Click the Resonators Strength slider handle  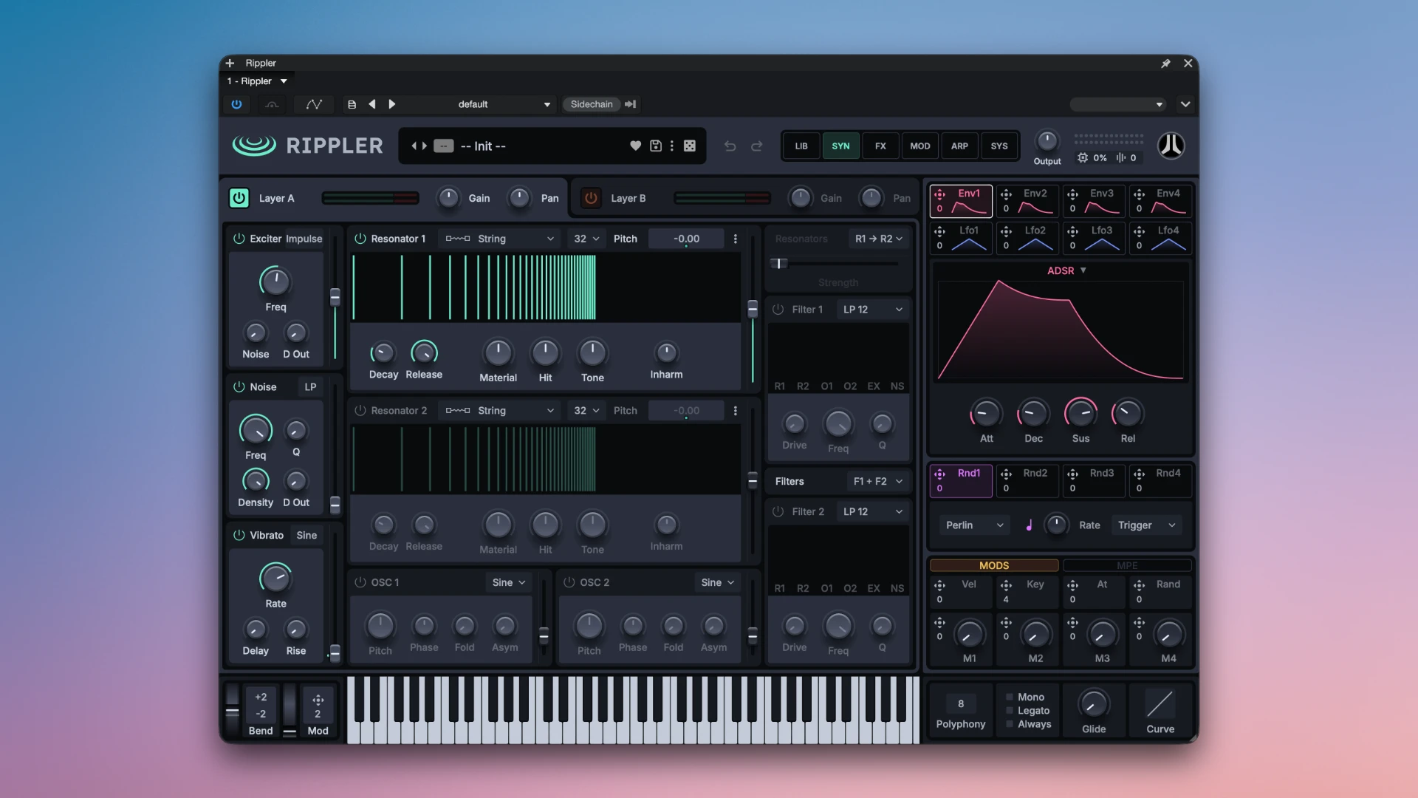point(779,263)
